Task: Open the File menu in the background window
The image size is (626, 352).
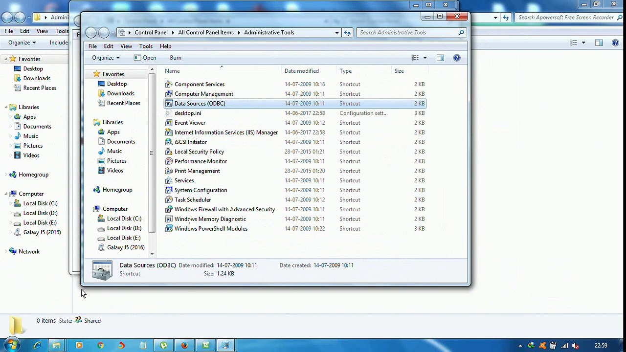Action: [9, 31]
